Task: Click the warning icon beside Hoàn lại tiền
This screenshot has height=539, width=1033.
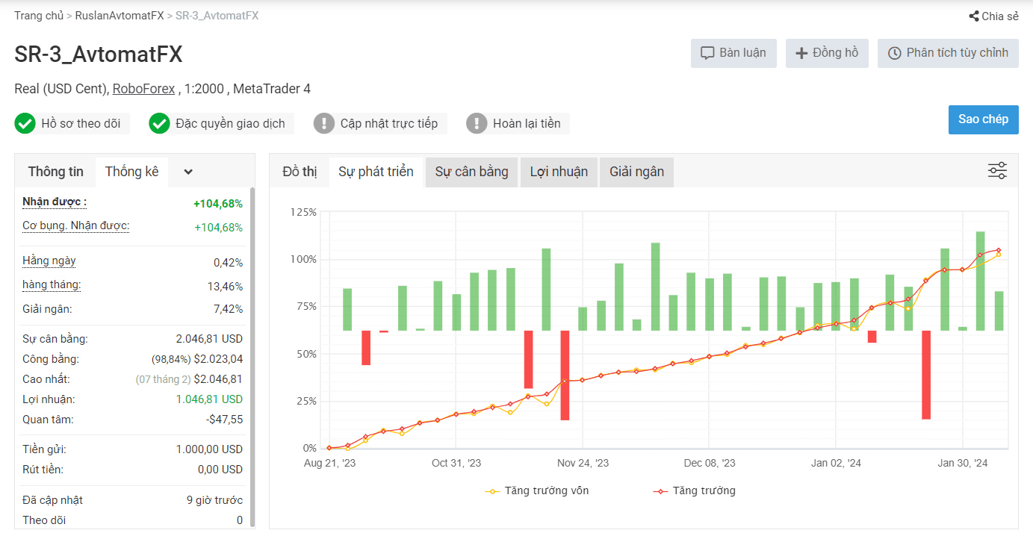Action: click(477, 124)
